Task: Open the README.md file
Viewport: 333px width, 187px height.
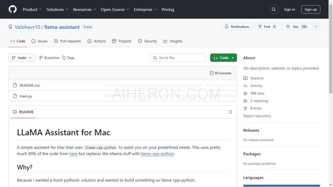Action: (x=29, y=85)
